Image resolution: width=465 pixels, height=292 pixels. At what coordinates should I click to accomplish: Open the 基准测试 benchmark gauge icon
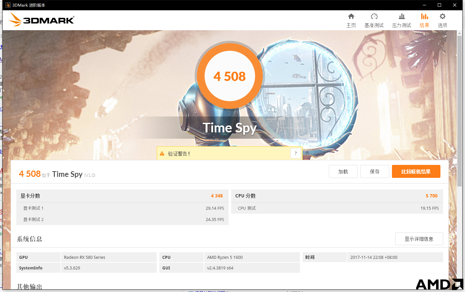[374, 16]
